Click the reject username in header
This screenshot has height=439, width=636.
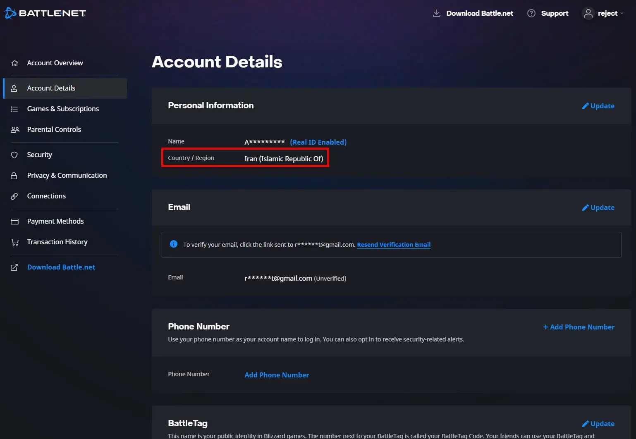(x=607, y=13)
